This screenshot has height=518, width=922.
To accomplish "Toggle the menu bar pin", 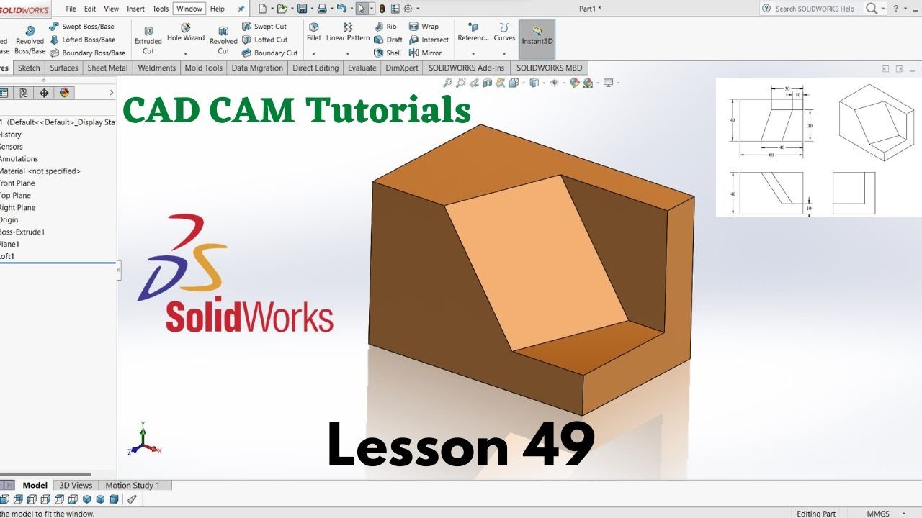I will pyautogui.click(x=241, y=9).
